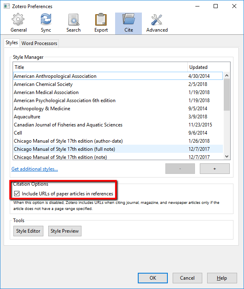Close the Zotero Preferences window

coord(234,6)
